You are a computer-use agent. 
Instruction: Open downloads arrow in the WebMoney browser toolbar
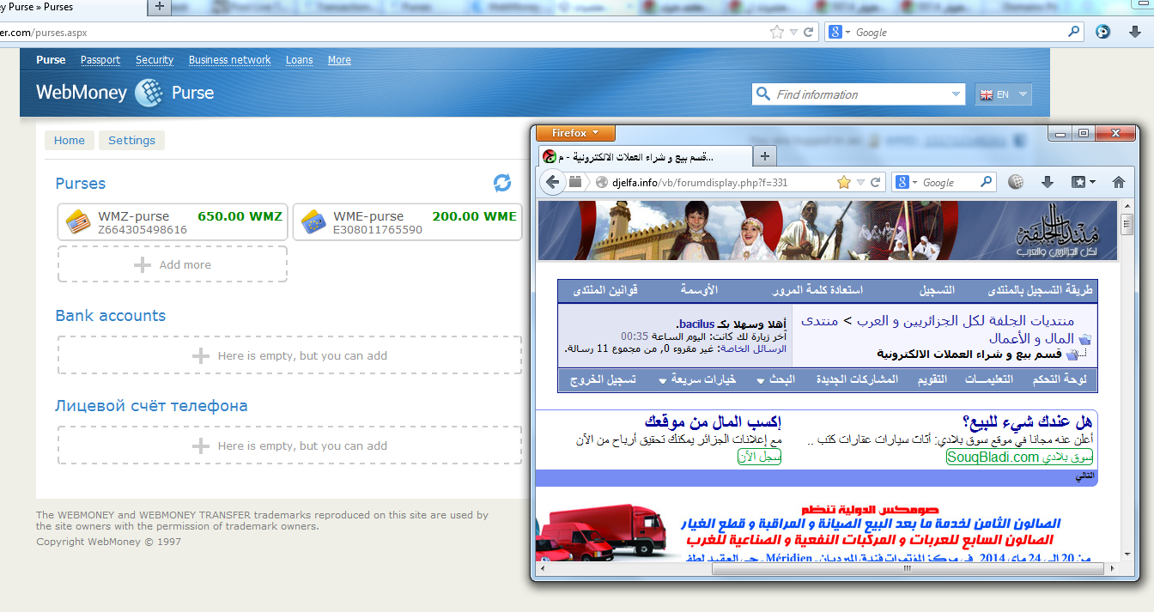click(x=1133, y=33)
